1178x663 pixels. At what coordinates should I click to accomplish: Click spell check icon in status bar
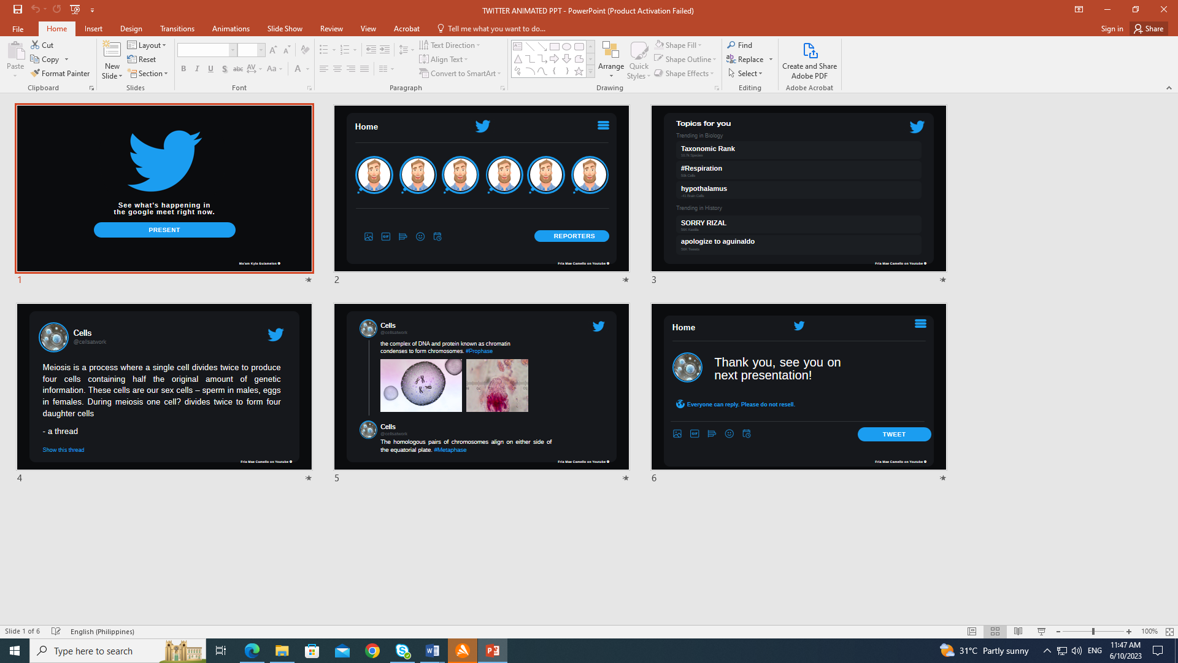point(56,631)
